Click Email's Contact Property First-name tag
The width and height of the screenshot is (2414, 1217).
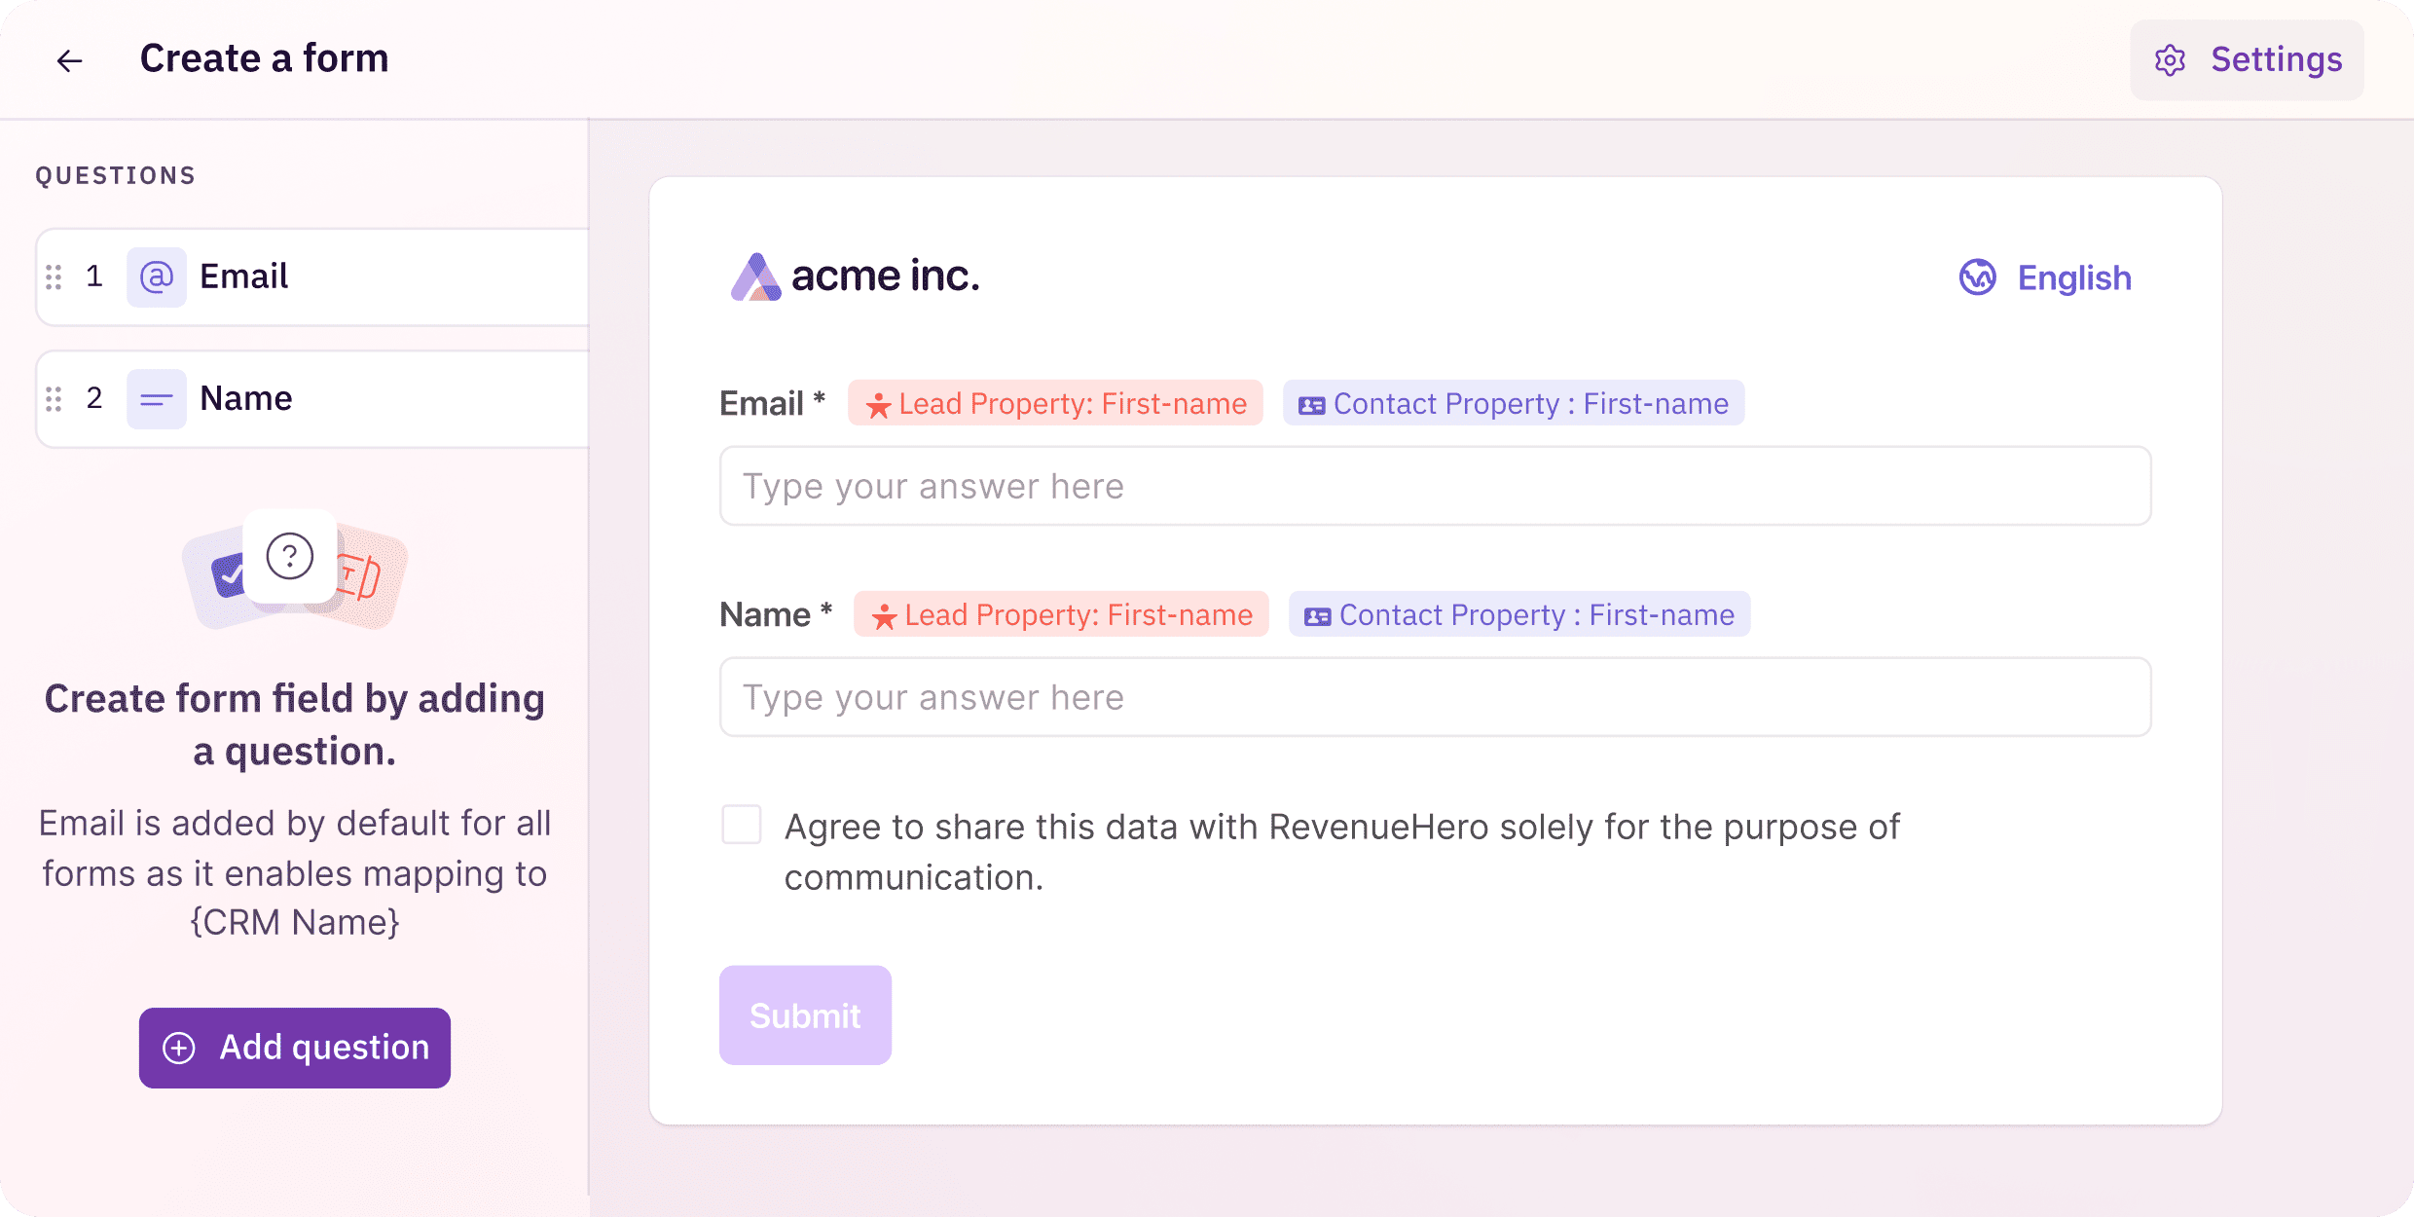tap(1514, 403)
